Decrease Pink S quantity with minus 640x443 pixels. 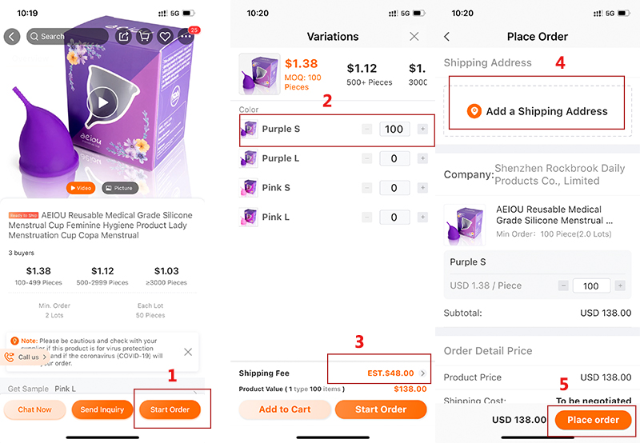pos(366,188)
